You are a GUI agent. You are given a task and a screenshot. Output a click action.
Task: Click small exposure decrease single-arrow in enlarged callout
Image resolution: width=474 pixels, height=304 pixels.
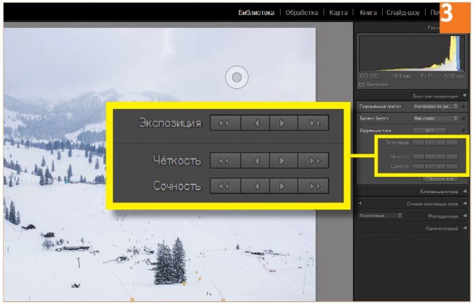(255, 123)
